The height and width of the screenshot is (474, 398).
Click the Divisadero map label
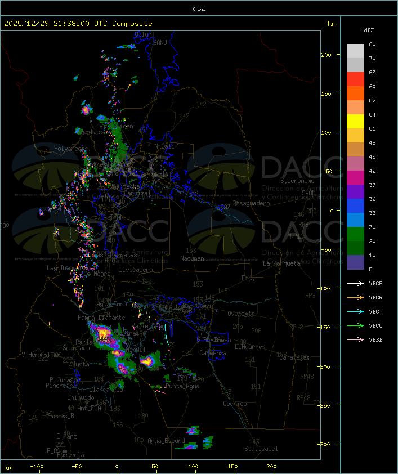tap(136, 269)
